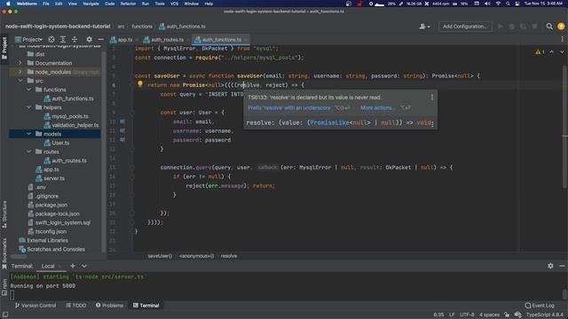Click Add Configuration button
The width and height of the screenshot is (568, 319).
[x=465, y=27]
